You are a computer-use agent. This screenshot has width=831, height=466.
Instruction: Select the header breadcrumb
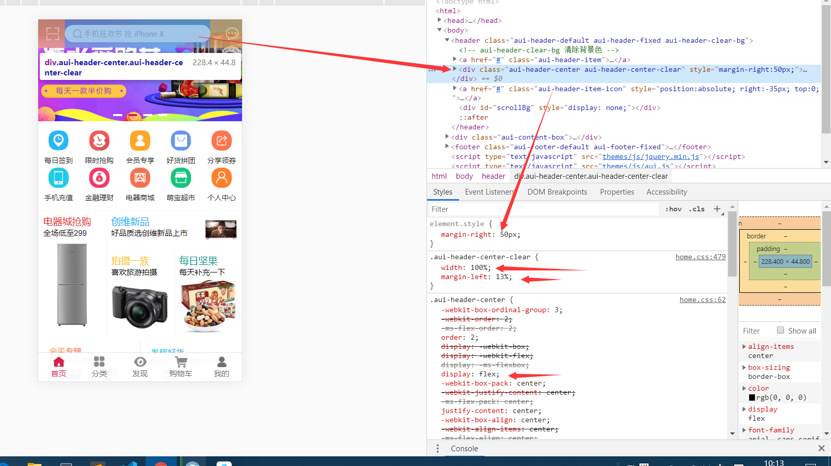pyautogui.click(x=494, y=176)
